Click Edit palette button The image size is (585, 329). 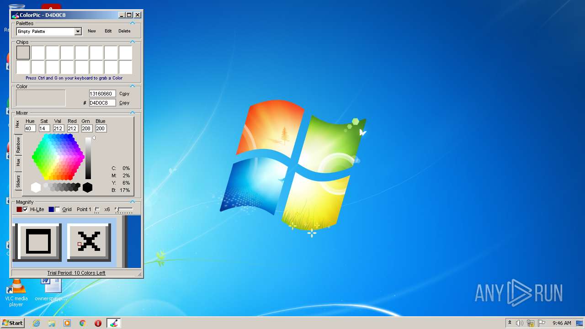[108, 31]
